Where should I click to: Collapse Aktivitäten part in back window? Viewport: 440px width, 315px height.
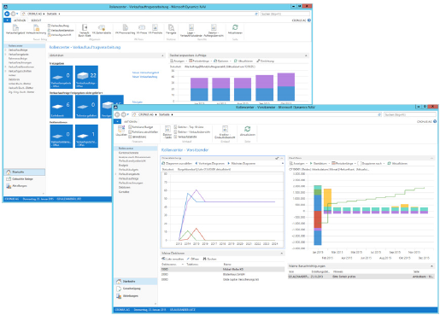(162, 55)
